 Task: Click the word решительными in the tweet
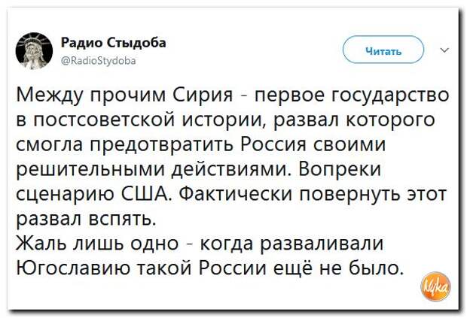pos(90,171)
